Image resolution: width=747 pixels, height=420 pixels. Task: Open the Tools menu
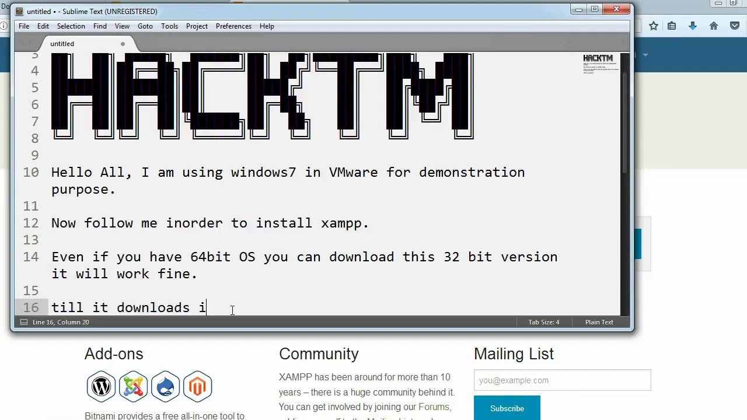point(170,26)
